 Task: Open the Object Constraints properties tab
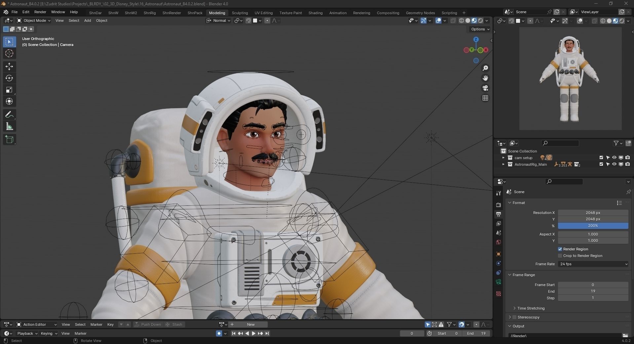tap(499, 273)
